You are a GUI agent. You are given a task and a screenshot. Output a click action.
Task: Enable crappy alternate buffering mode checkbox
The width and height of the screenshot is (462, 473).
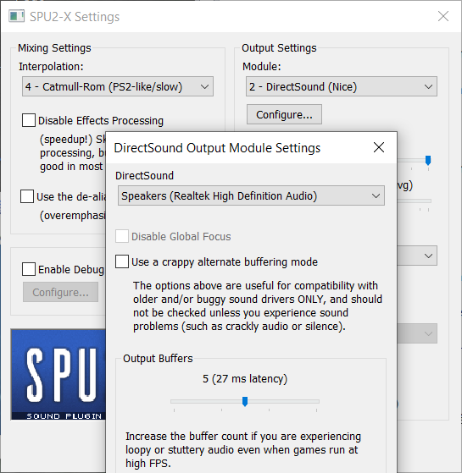(x=122, y=261)
